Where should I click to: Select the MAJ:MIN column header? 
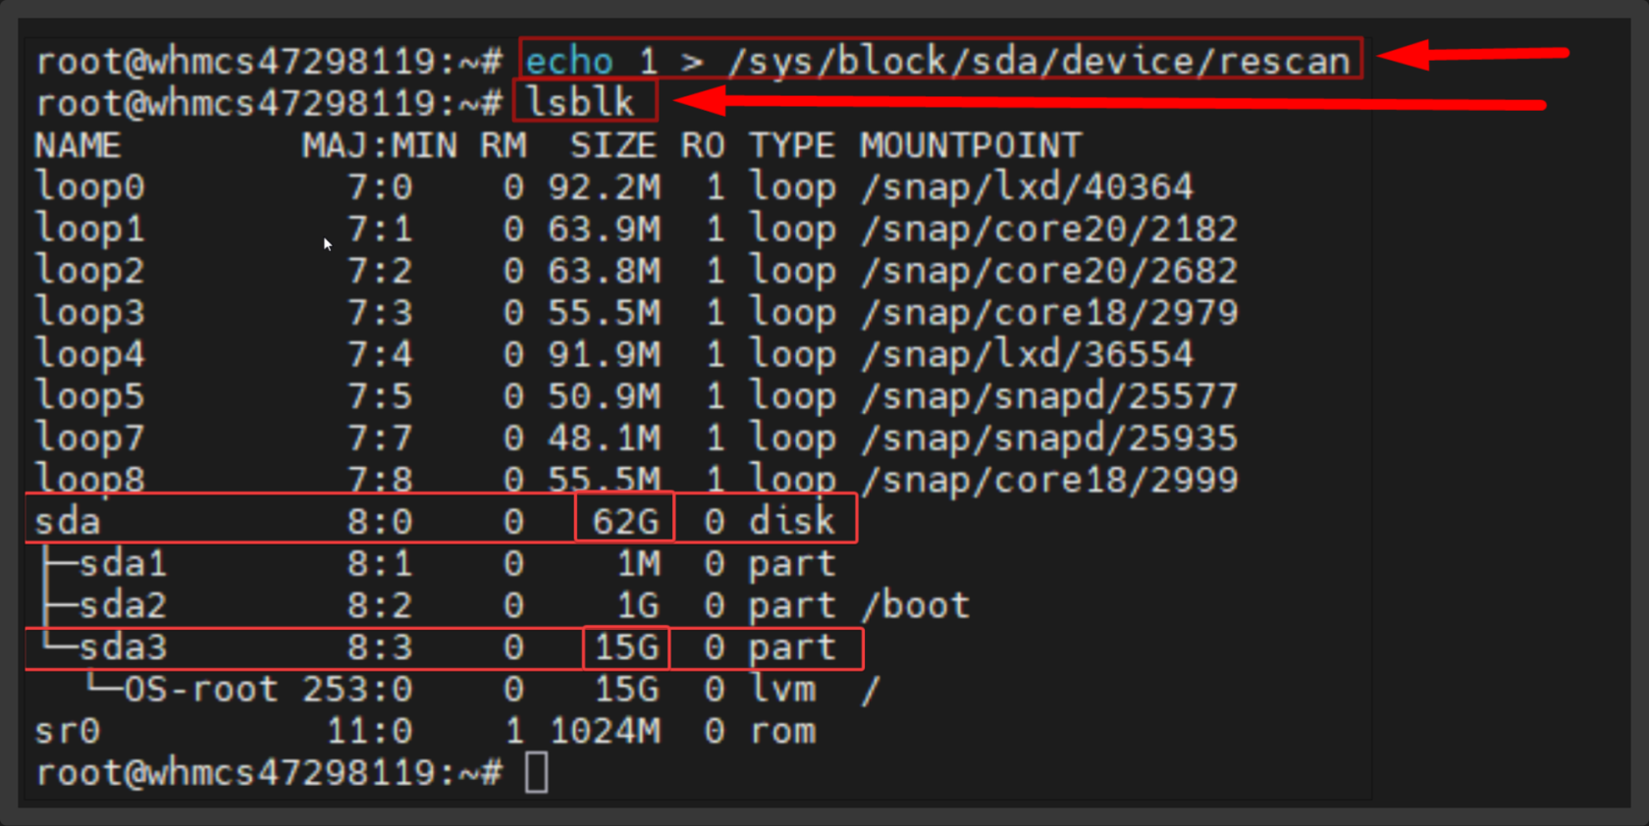379,146
